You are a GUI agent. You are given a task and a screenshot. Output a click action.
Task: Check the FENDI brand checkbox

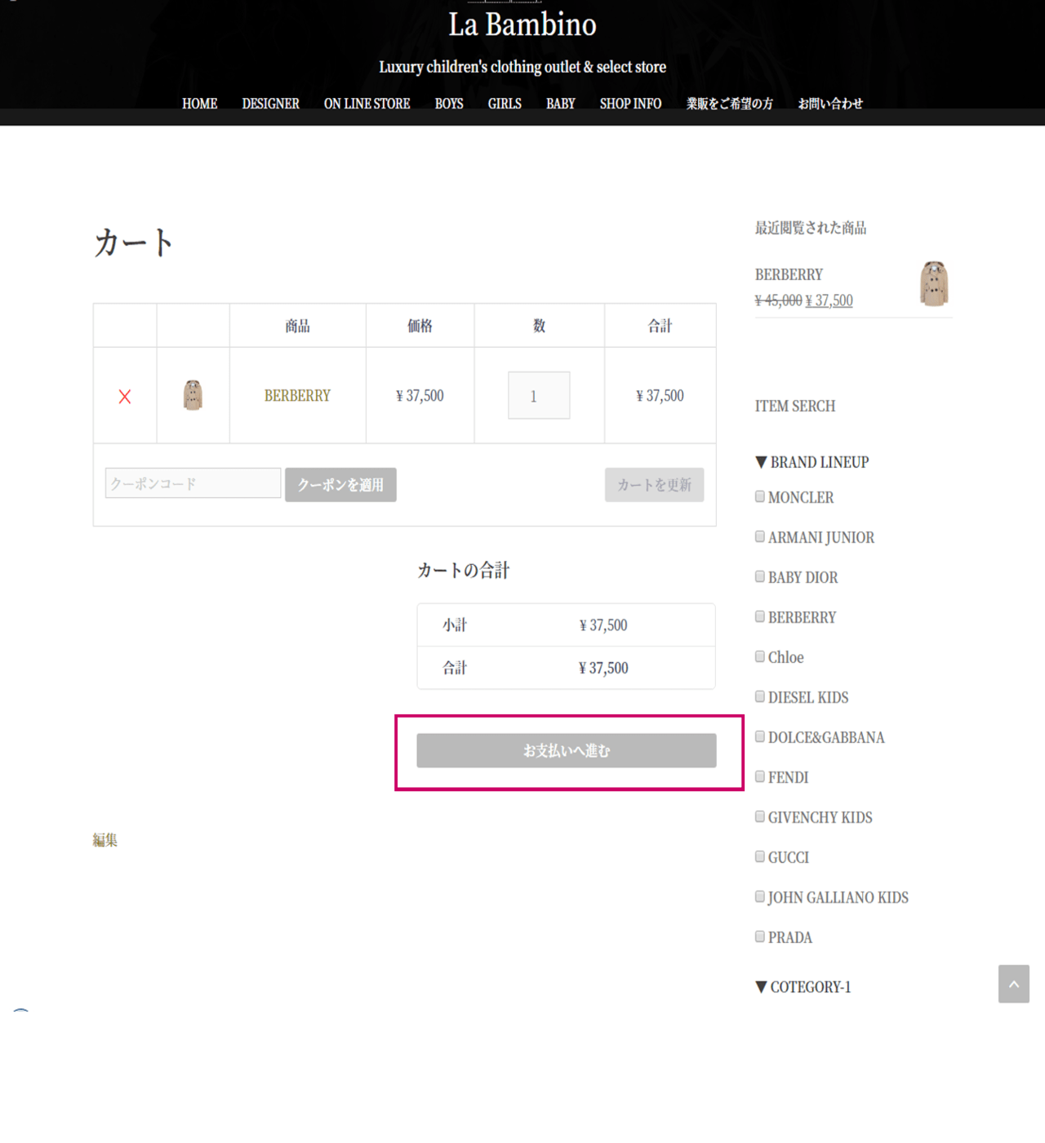tap(760, 776)
